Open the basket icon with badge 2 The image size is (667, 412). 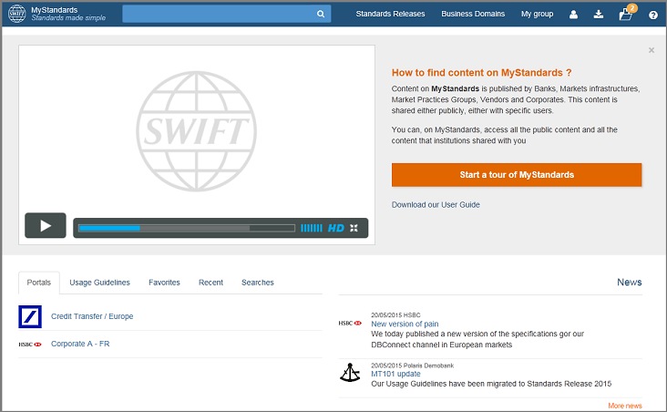[x=627, y=13]
